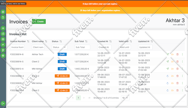Delete invoice F20230609-3 with trash icon
188x108 pixels.
pyautogui.click(x=177, y=76)
